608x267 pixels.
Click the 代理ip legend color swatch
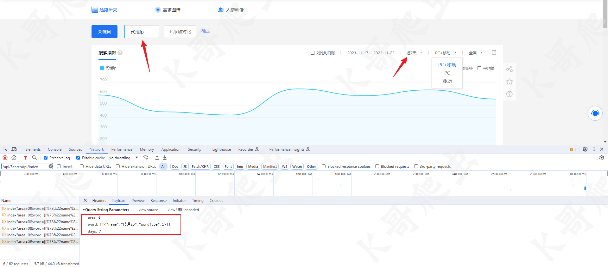click(102, 68)
